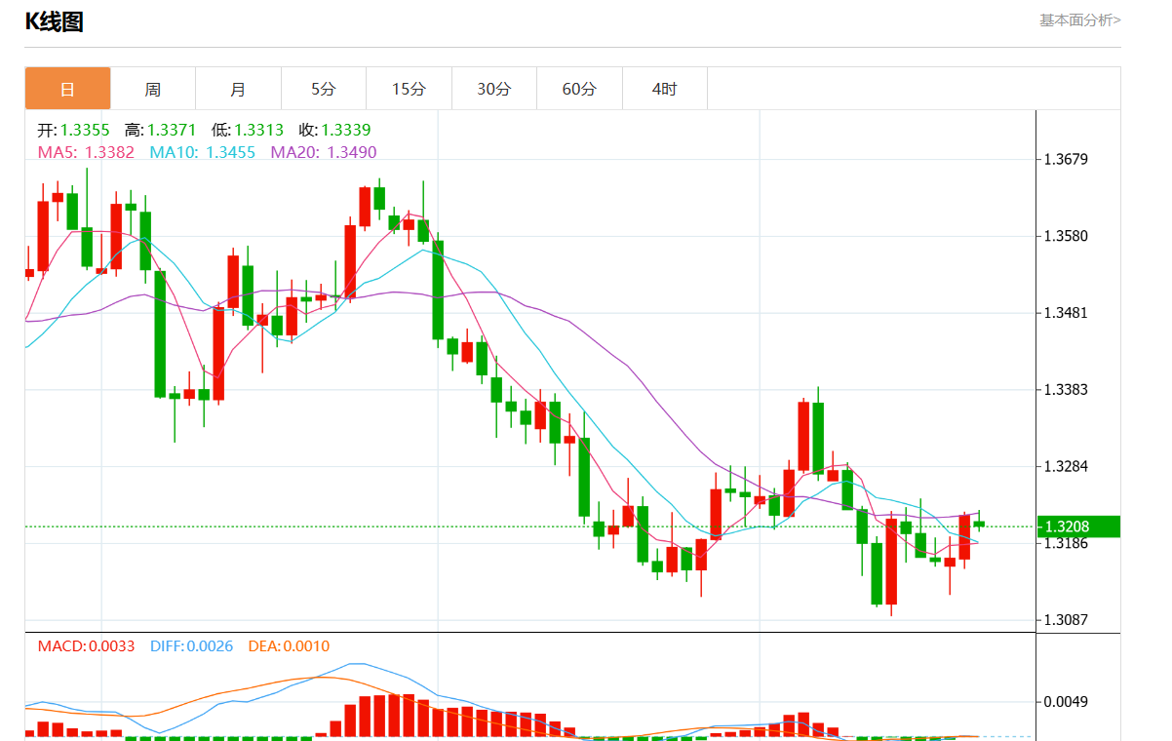Switch to the 周 weekly tab

(153, 89)
